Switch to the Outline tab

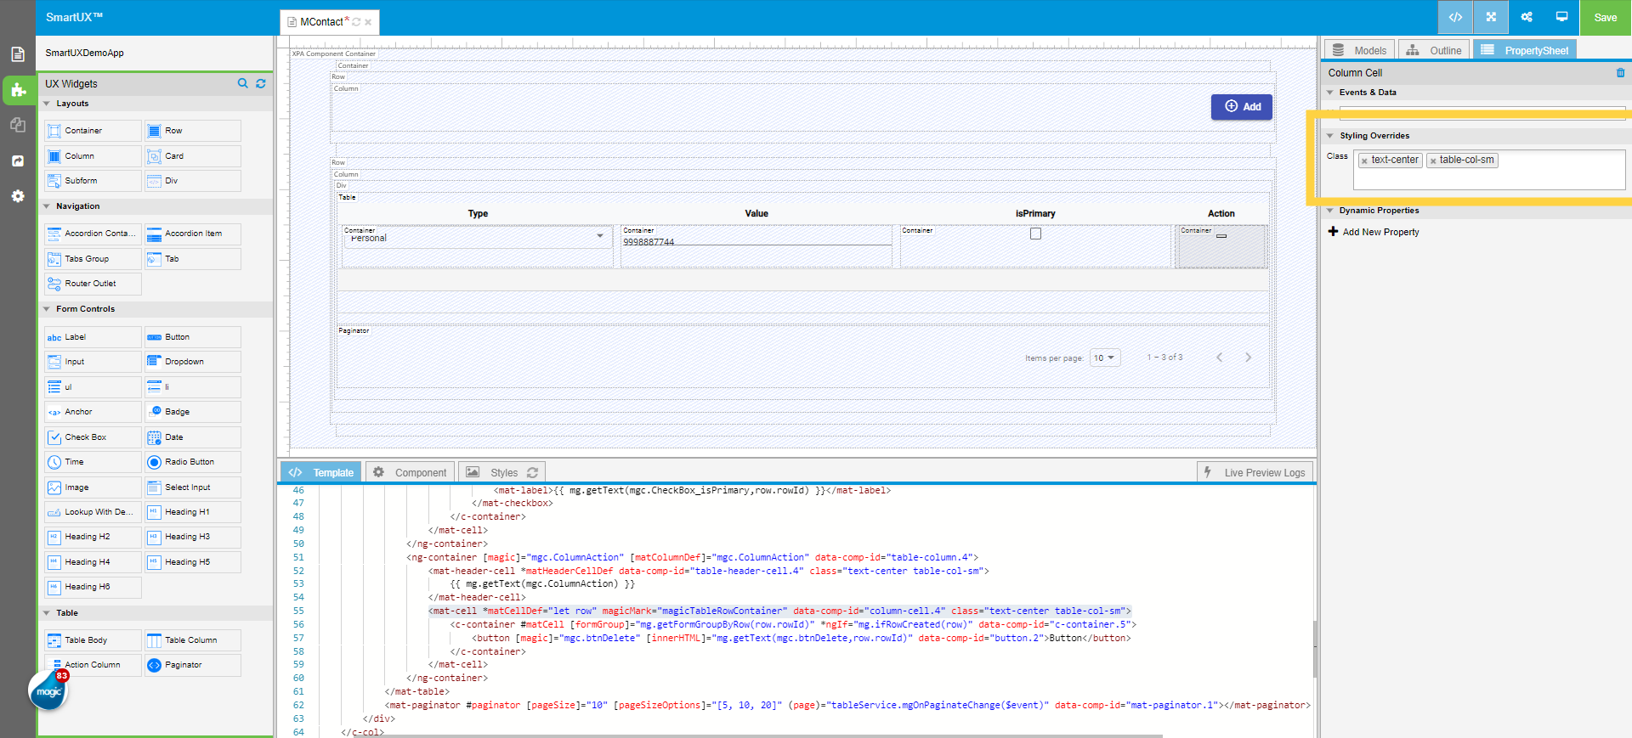pos(1435,50)
